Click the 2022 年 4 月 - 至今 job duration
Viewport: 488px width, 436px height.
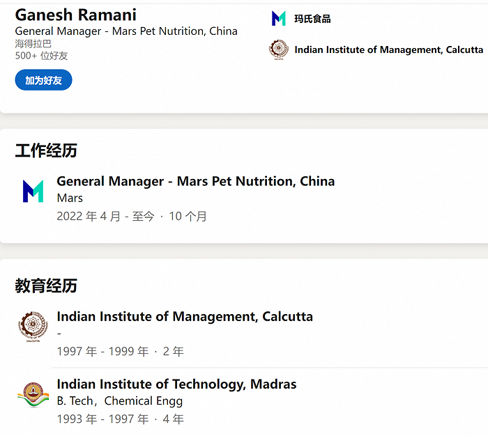click(105, 216)
